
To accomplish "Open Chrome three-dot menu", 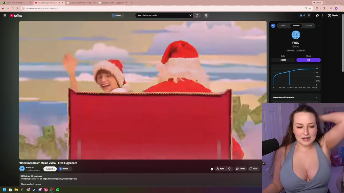I will click(341, 8).
